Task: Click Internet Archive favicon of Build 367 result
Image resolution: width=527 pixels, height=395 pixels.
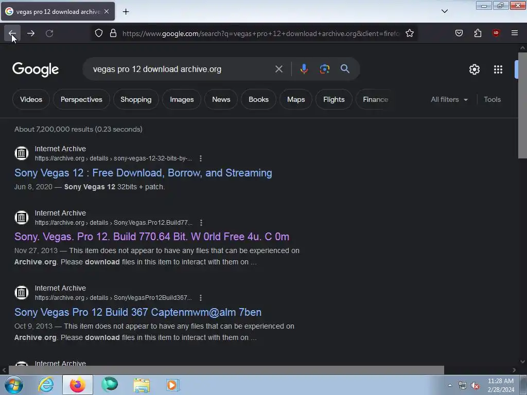Action: tap(22, 293)
